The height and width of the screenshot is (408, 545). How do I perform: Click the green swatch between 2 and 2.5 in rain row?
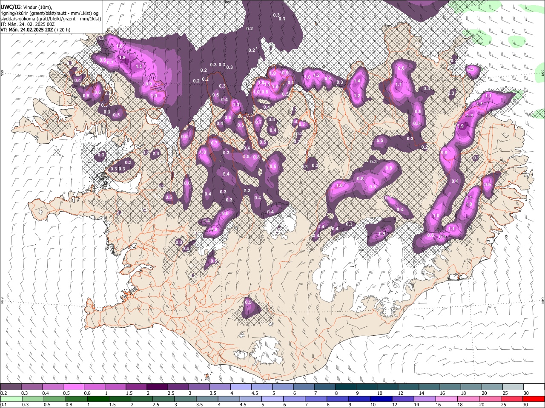pyautogui.click(x=142, y=399)
